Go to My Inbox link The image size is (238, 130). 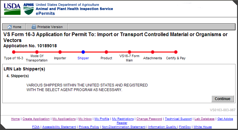(x=85, y=119)
